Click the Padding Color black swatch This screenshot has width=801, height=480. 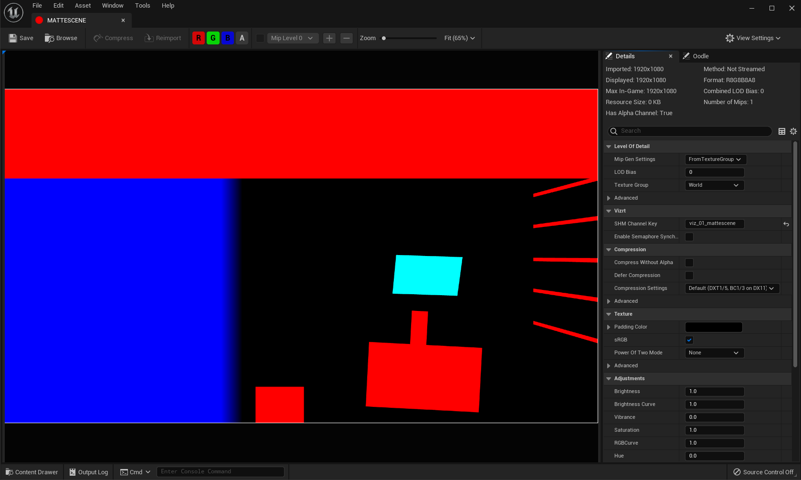point(714,327)
